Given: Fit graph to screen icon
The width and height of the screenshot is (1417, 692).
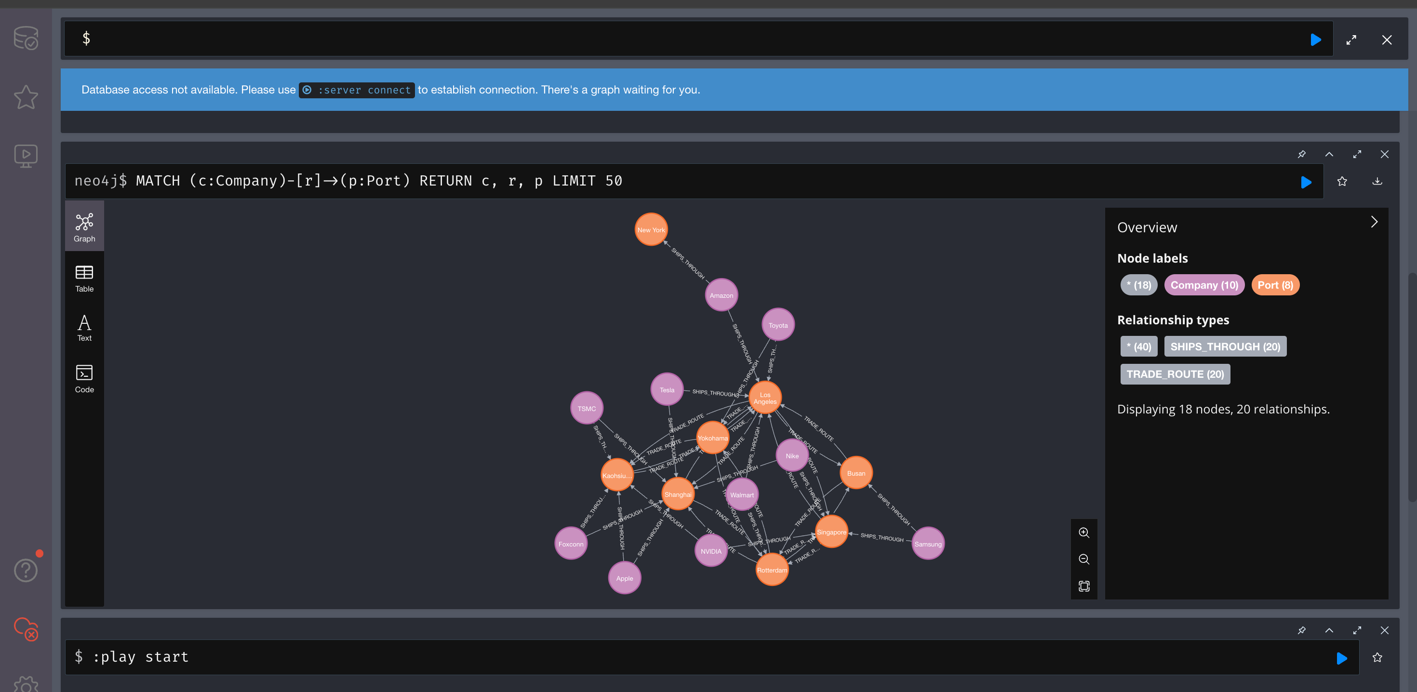Looking at the screenshot, I should pos(1083,586).
